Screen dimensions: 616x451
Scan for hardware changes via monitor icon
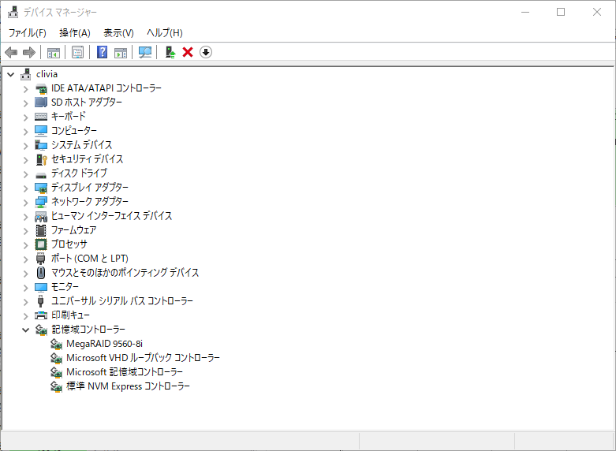pos(145,52)
